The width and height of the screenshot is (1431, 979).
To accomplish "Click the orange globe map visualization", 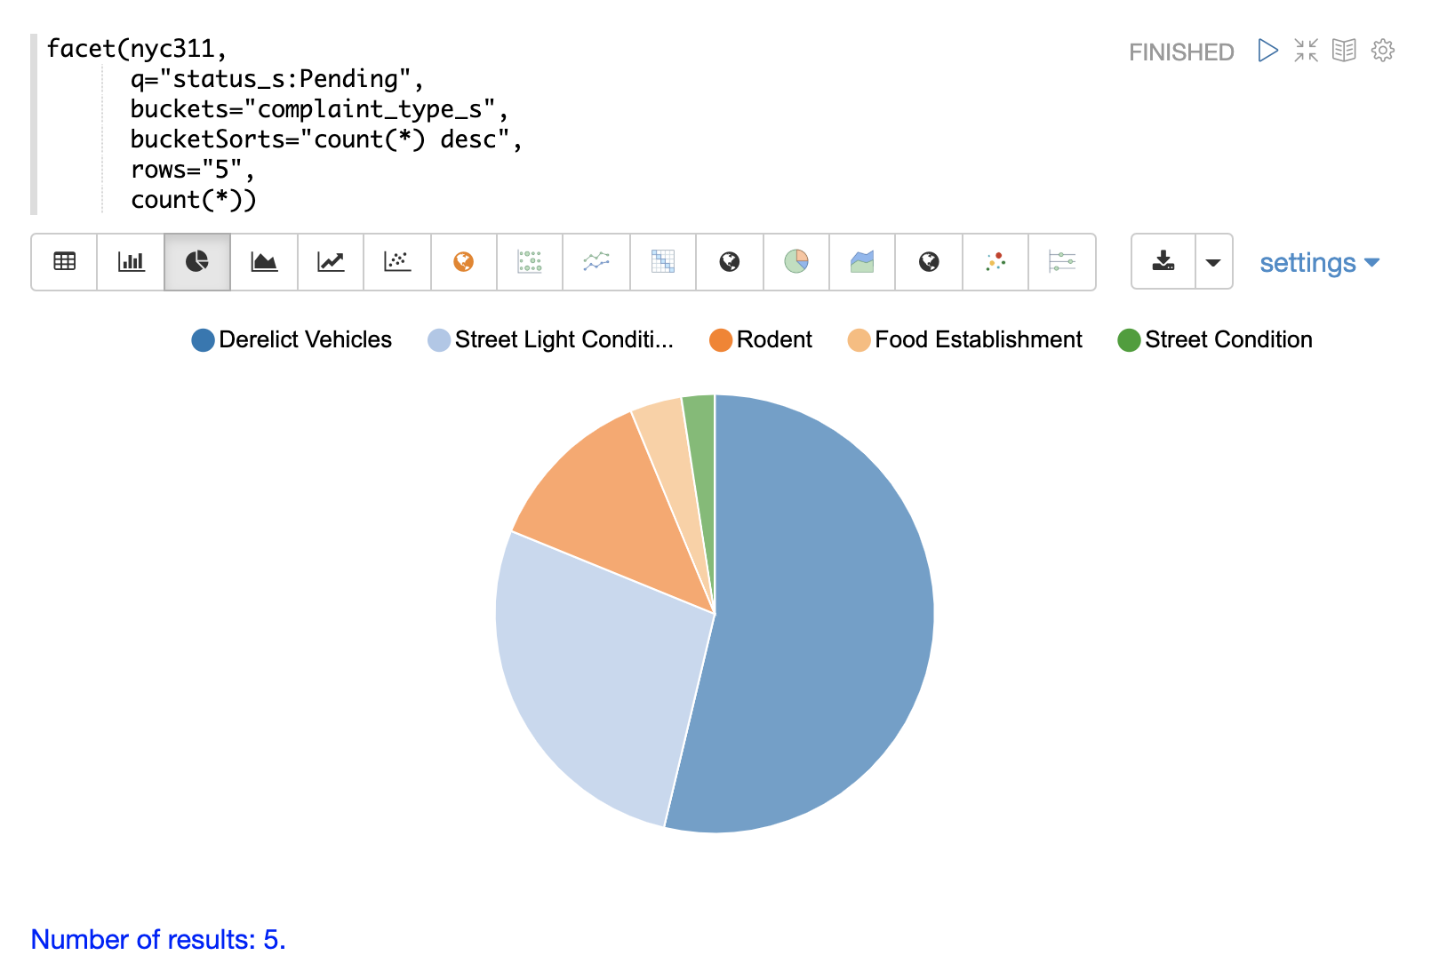I will click(x=463, y=262).
